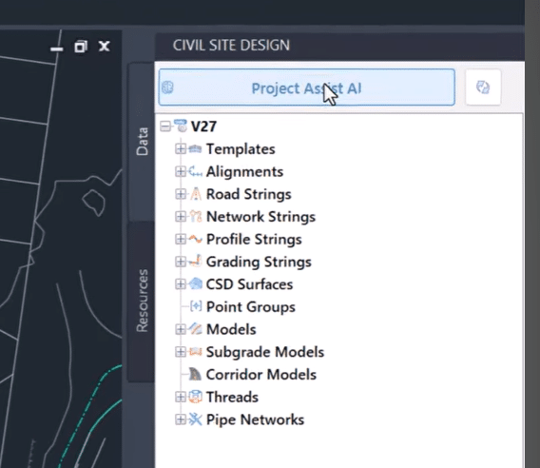Click the refresh icon beside Project Assist AI
The height and width of the screenshot is (468, 540).
(483, 88)
